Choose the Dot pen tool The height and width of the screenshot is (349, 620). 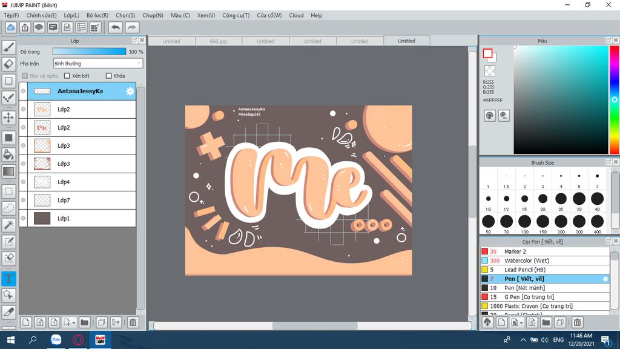[8, 98]
